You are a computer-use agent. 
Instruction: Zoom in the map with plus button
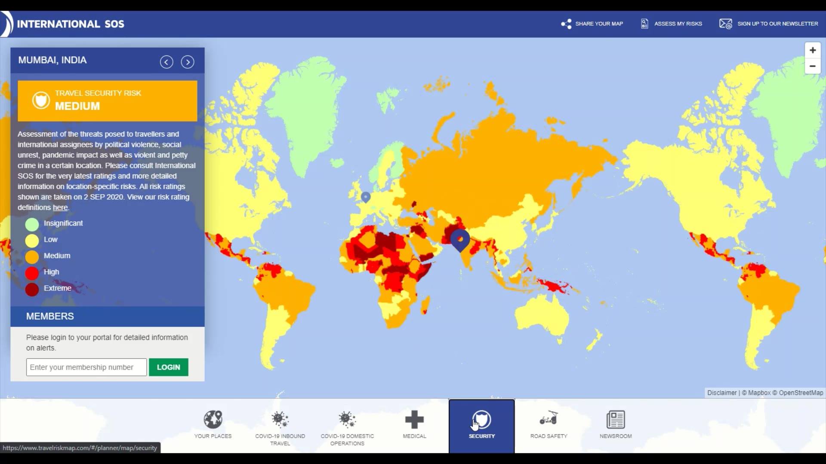pos(813,50)
